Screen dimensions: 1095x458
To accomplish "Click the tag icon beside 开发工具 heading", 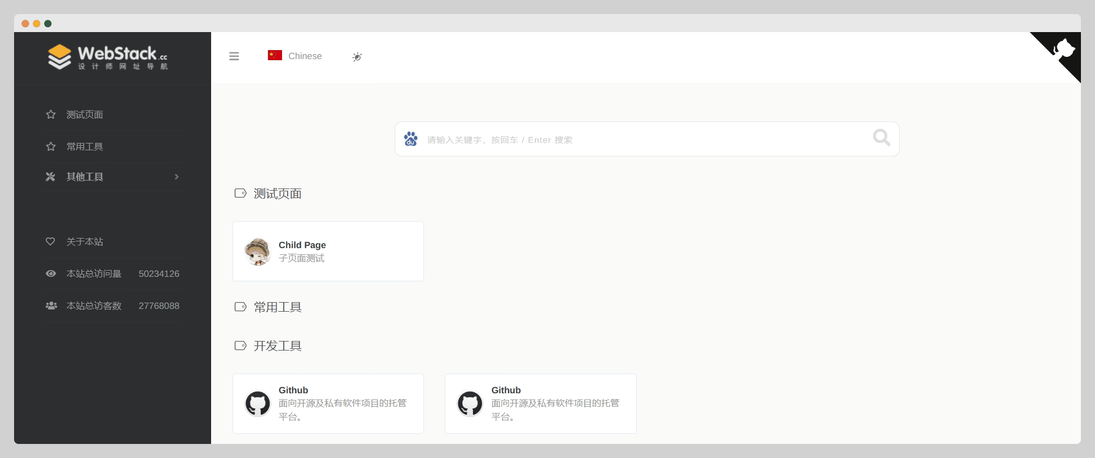I will click(x=240, y=345).
